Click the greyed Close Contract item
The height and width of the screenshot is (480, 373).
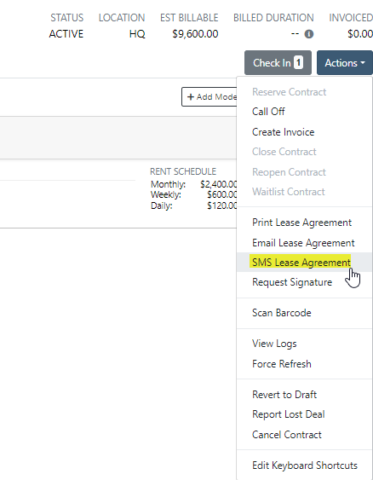pyautogui.click(x=304, y=152)
